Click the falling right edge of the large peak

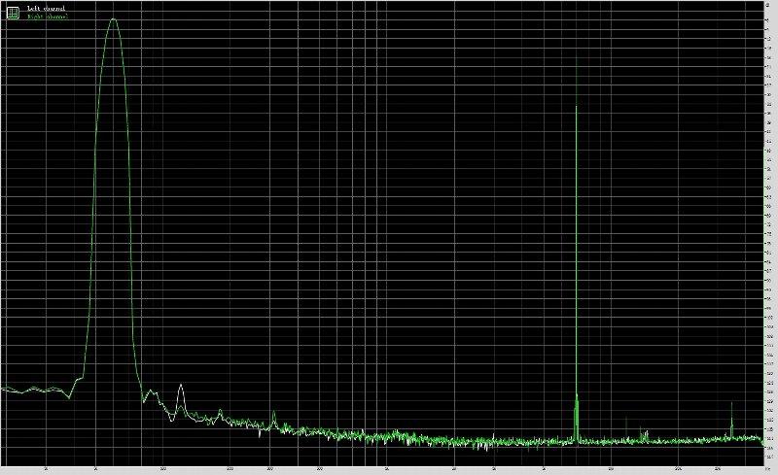pyautogui.click(x=130, y=194)
